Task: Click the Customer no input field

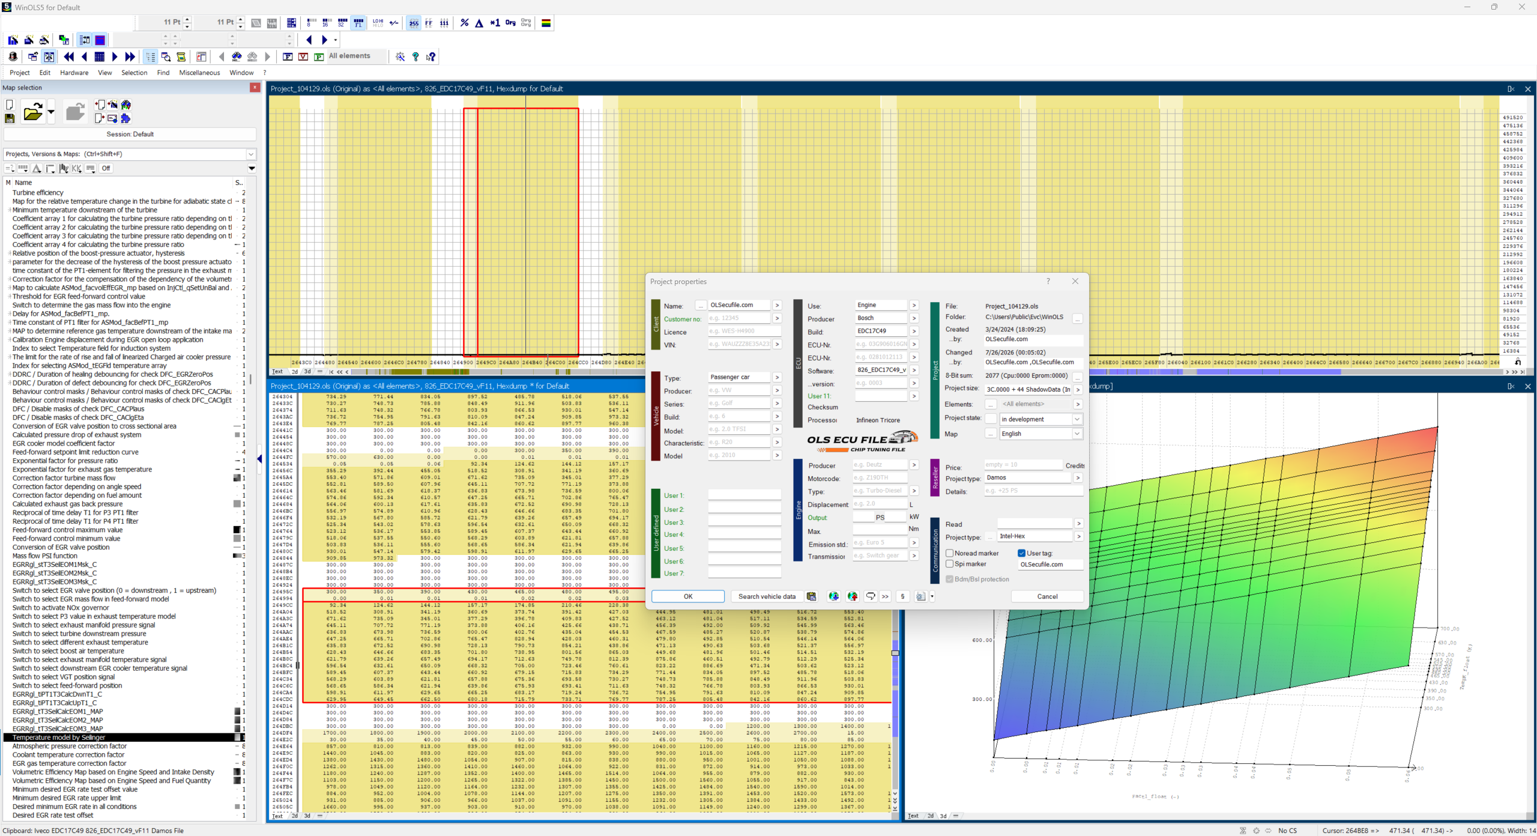Action: click(739, 318)
